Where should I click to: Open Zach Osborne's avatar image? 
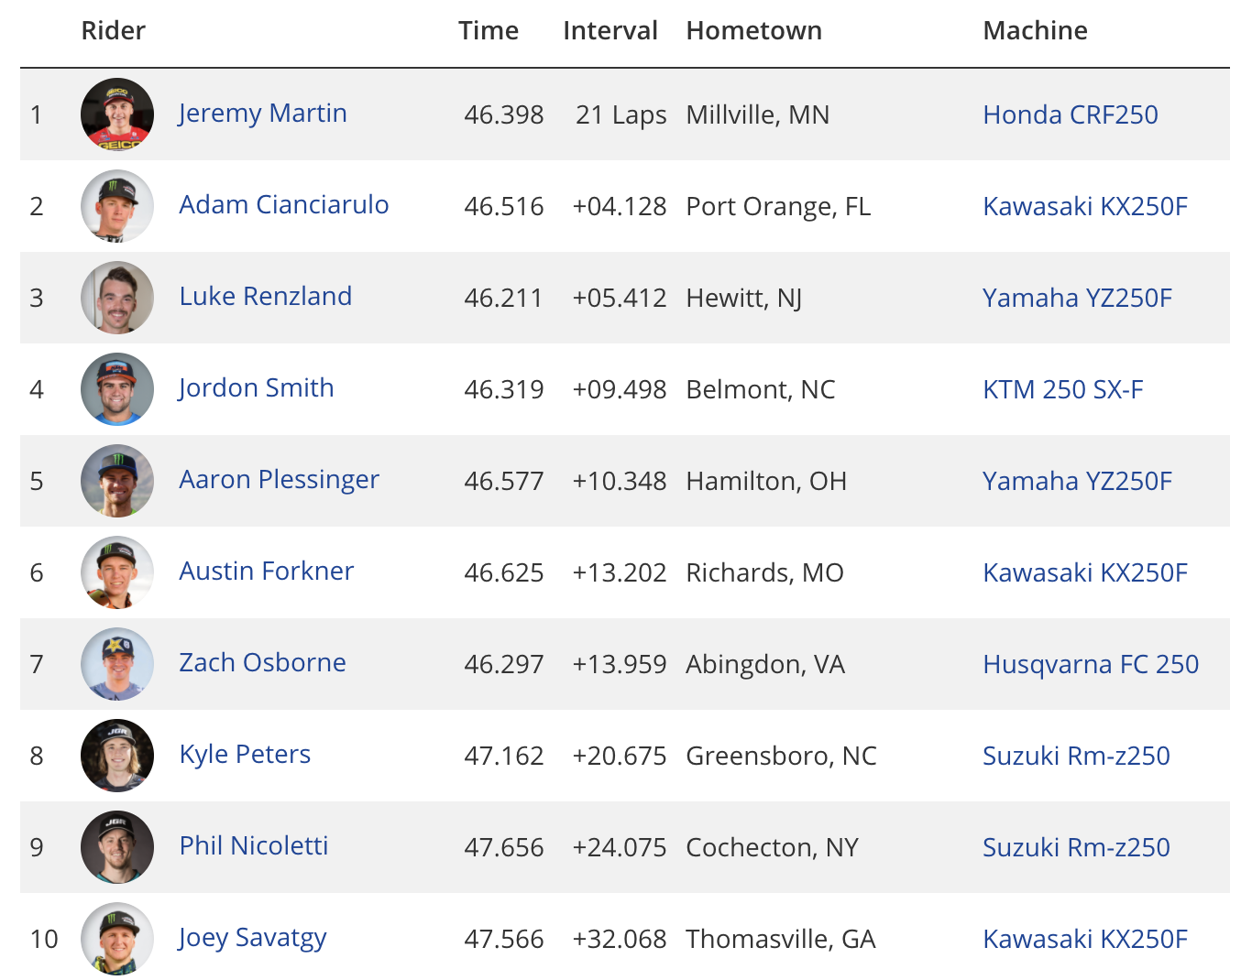117,664
